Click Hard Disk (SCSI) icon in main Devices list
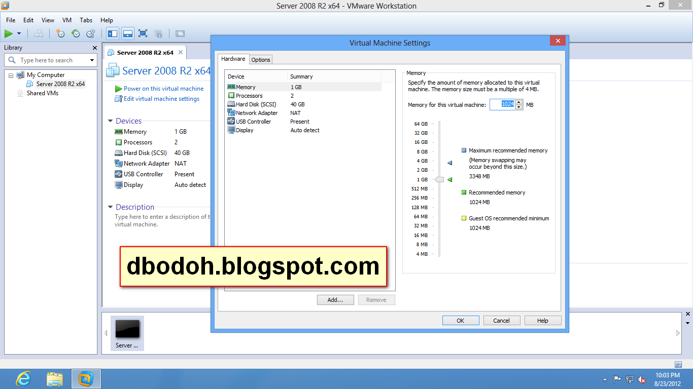Image resolution: width=693 pixels, height=389 pixels. (x=119, y=153)
